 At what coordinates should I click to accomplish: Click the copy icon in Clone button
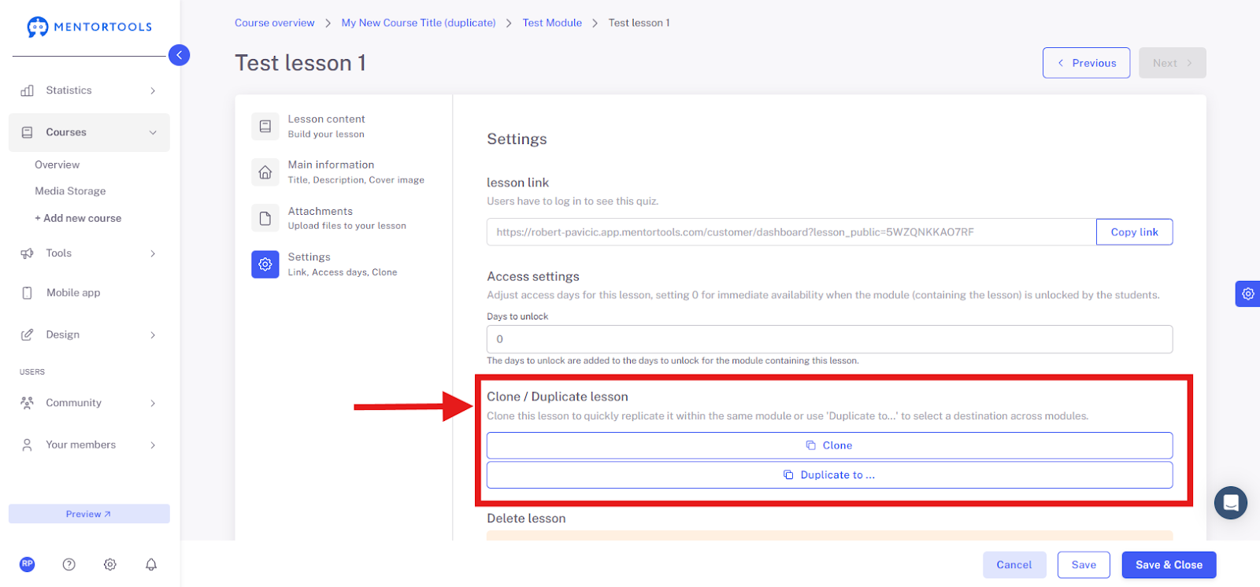[x=810, y=445]
